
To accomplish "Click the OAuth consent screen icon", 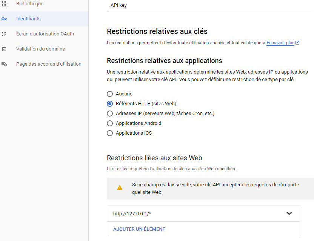I will [x=5, y=34].
